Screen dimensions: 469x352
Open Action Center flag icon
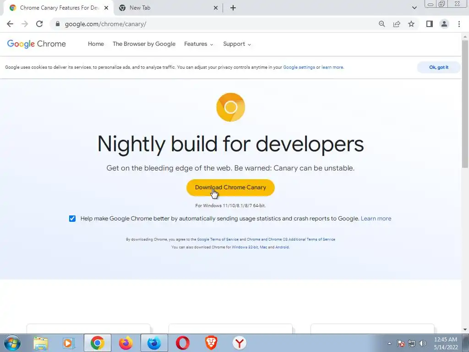(x=400, y=343)
